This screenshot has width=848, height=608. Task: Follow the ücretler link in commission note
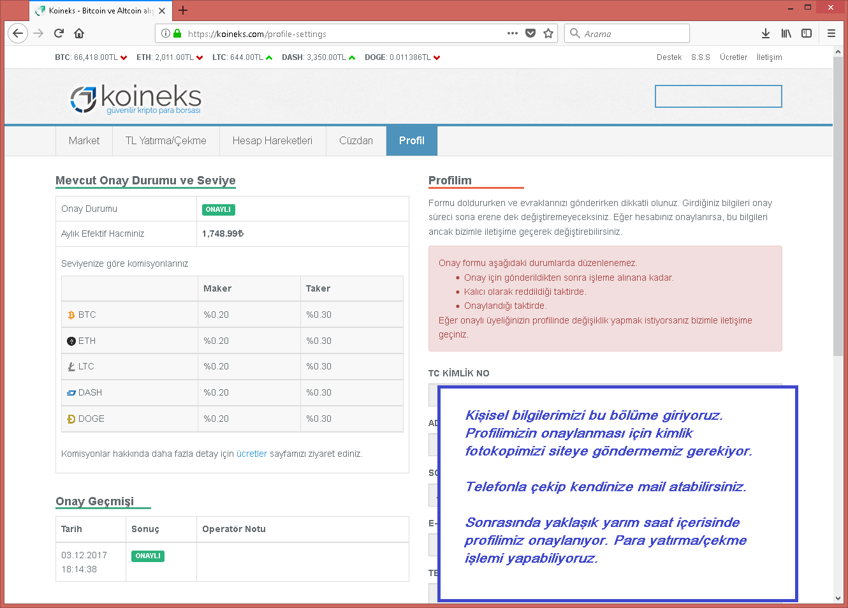[252, 454]
